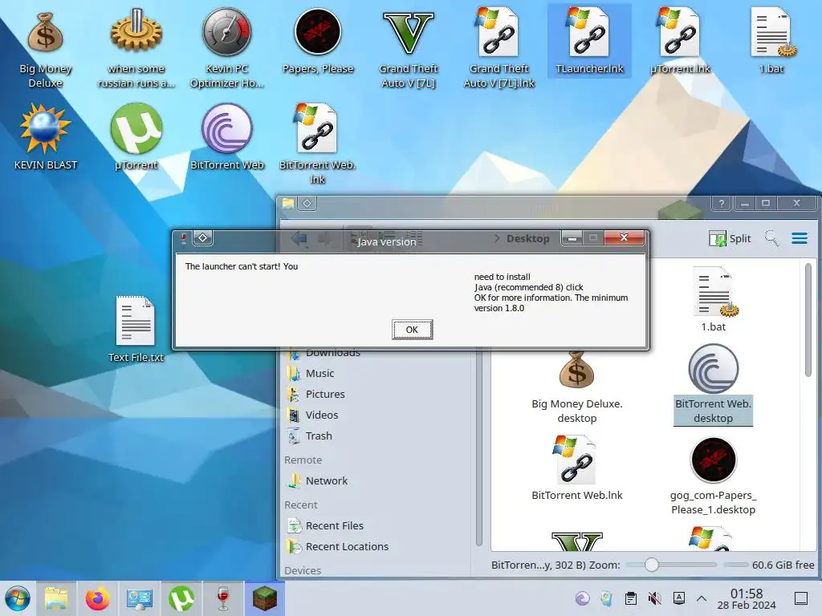This screenshot has height=616, width=822.
Task: Click Split button in file manager toolbar
Action: (730, 239)
